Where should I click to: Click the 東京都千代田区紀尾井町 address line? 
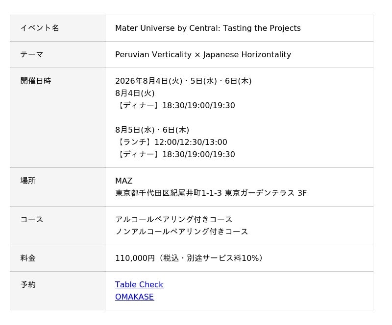click(211, 193)
